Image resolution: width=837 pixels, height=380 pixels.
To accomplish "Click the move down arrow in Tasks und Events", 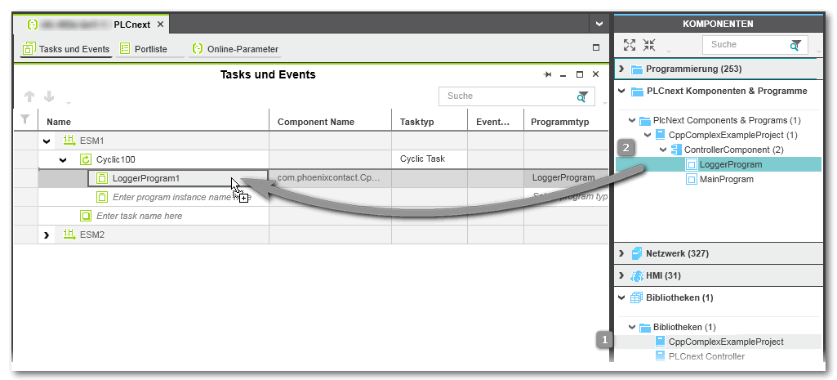I will click(x=49, y=96).
